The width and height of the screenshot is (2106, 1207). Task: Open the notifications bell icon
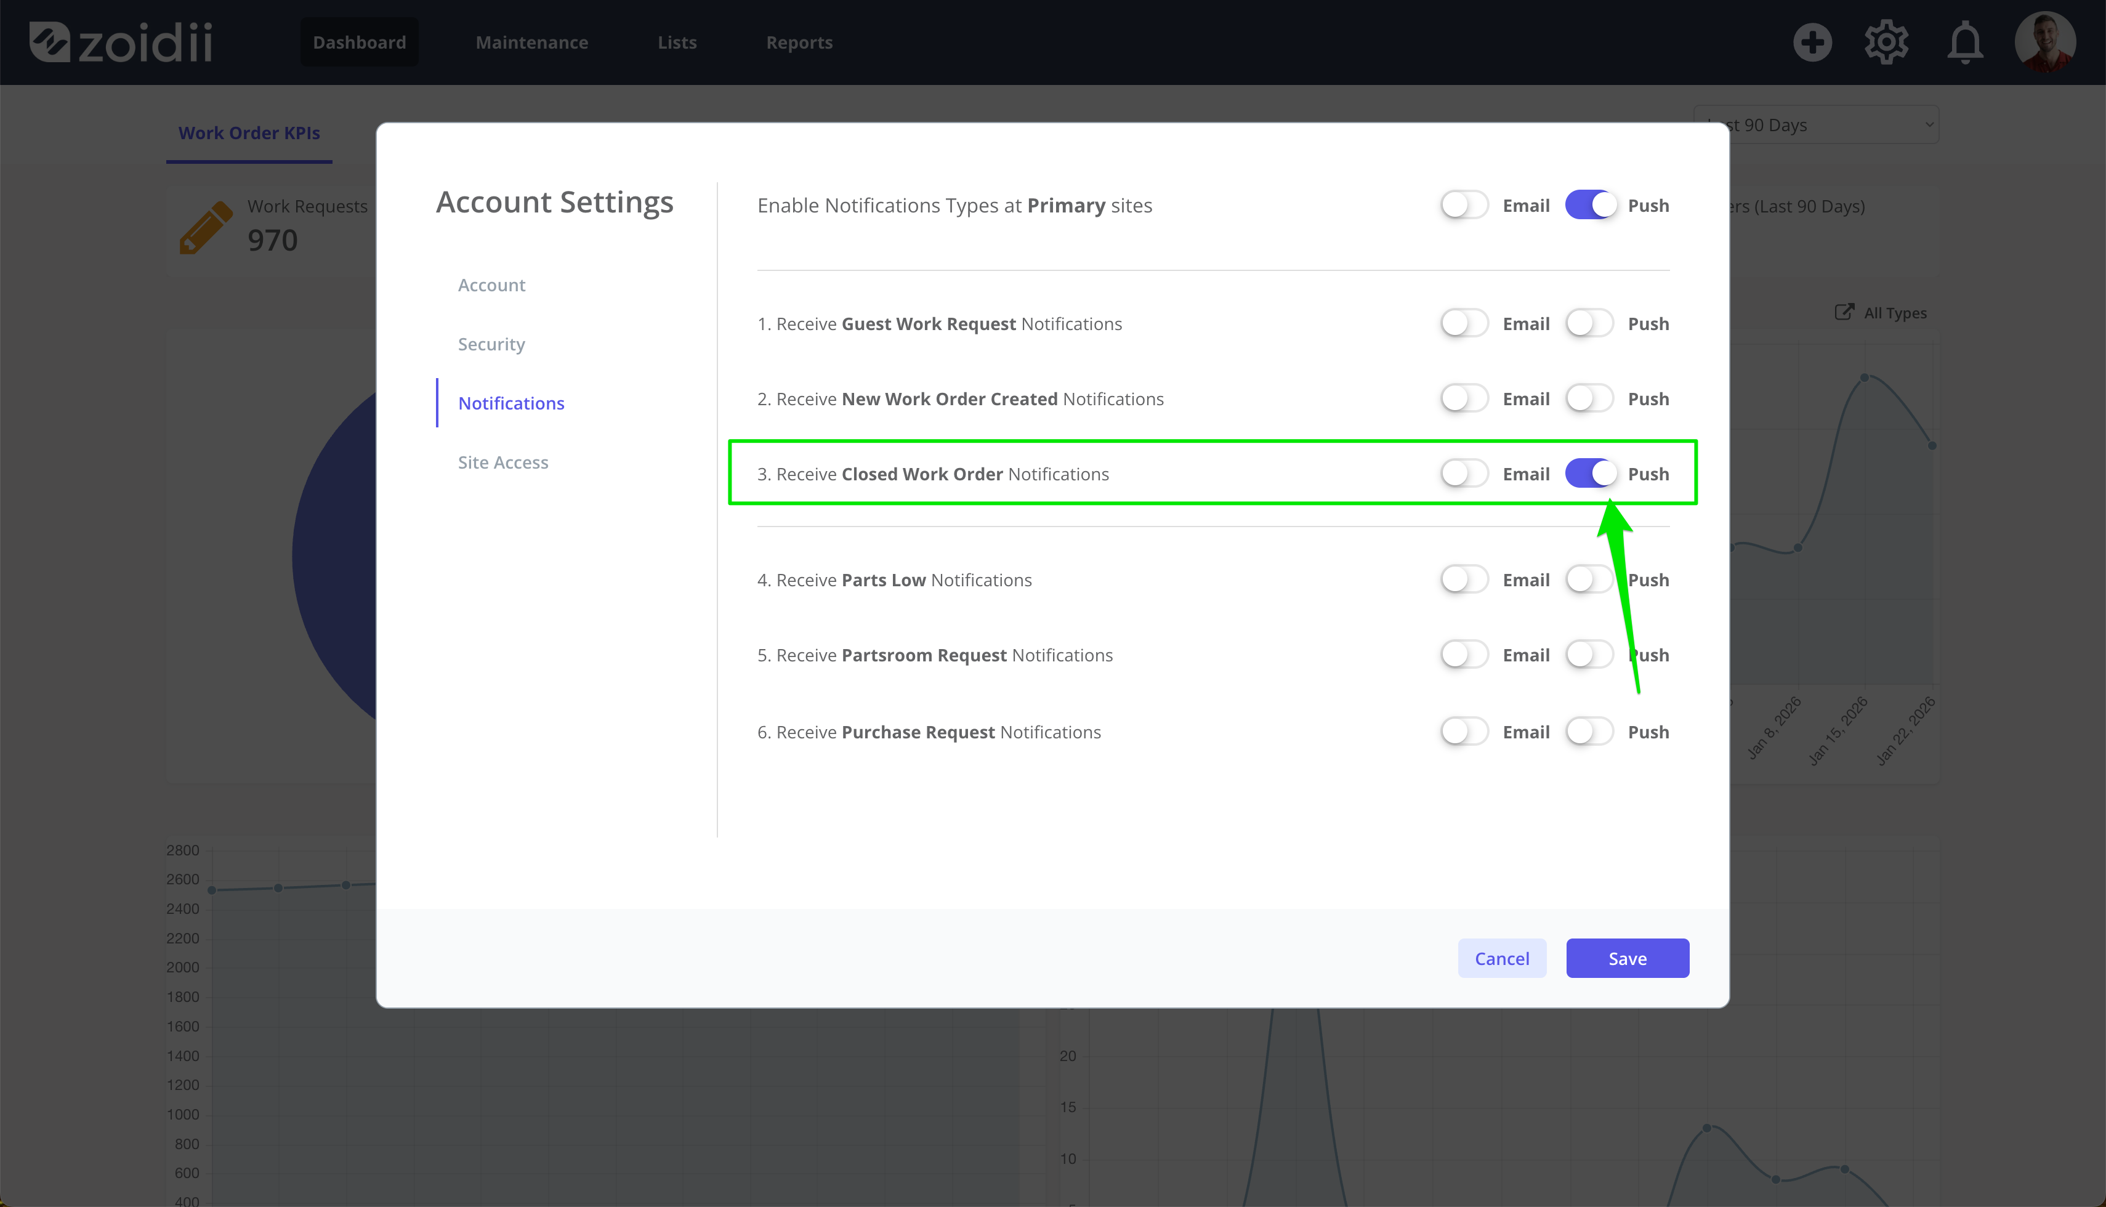[x=1965, y=42]
